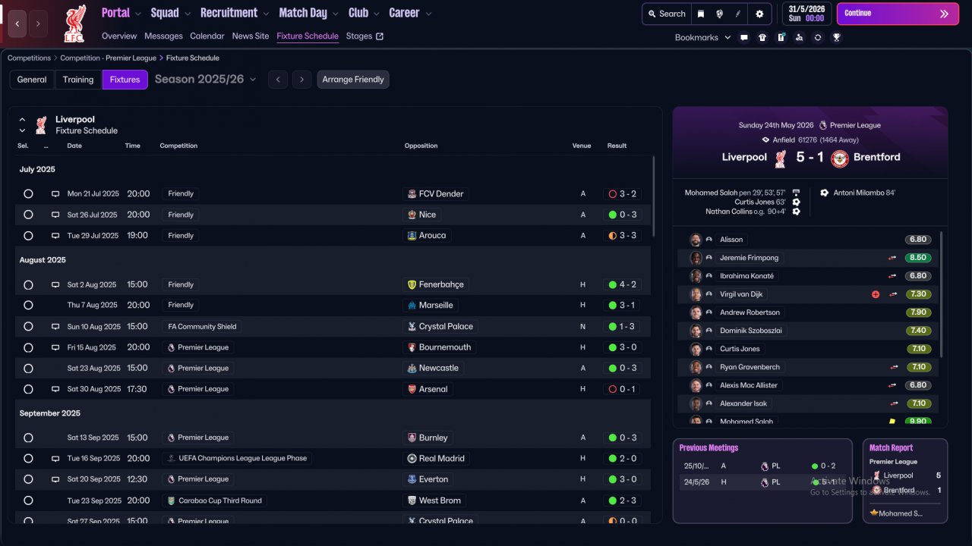
Task: Click the down chevron beside Liverpool Fixture Schedule
Action: [x=22, y=131]
